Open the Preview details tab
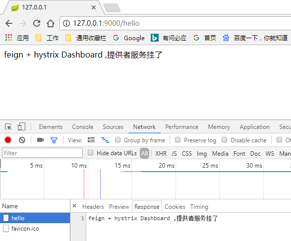291x241 pixels. click(x=119, y=207)
